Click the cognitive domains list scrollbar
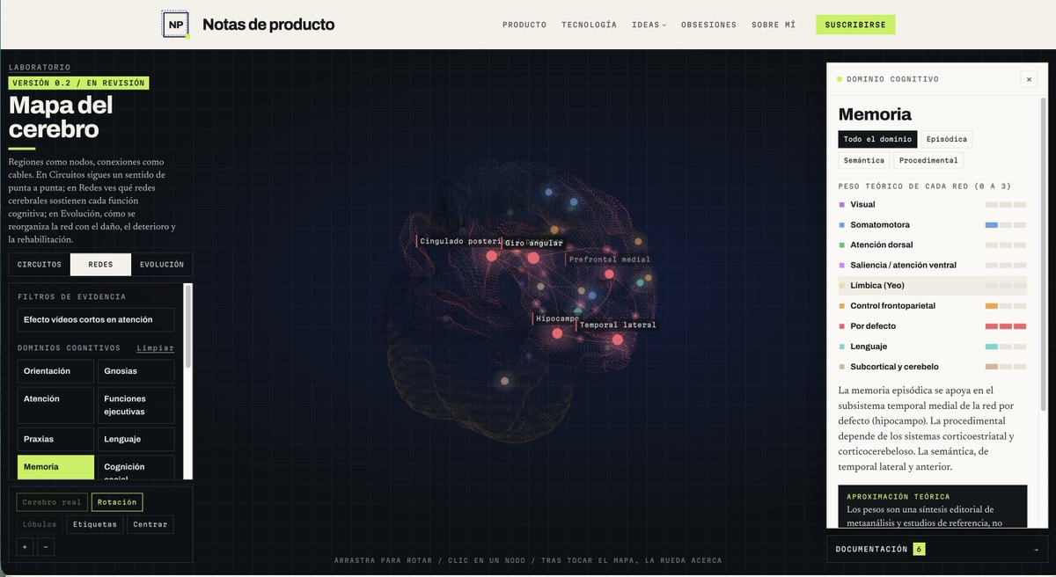1056x577 pixels. pyautogui.click(x=187, y=325)
